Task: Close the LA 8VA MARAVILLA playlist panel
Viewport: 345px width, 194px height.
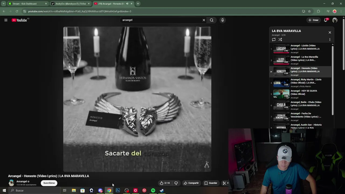Action: (x=330, y=32)
